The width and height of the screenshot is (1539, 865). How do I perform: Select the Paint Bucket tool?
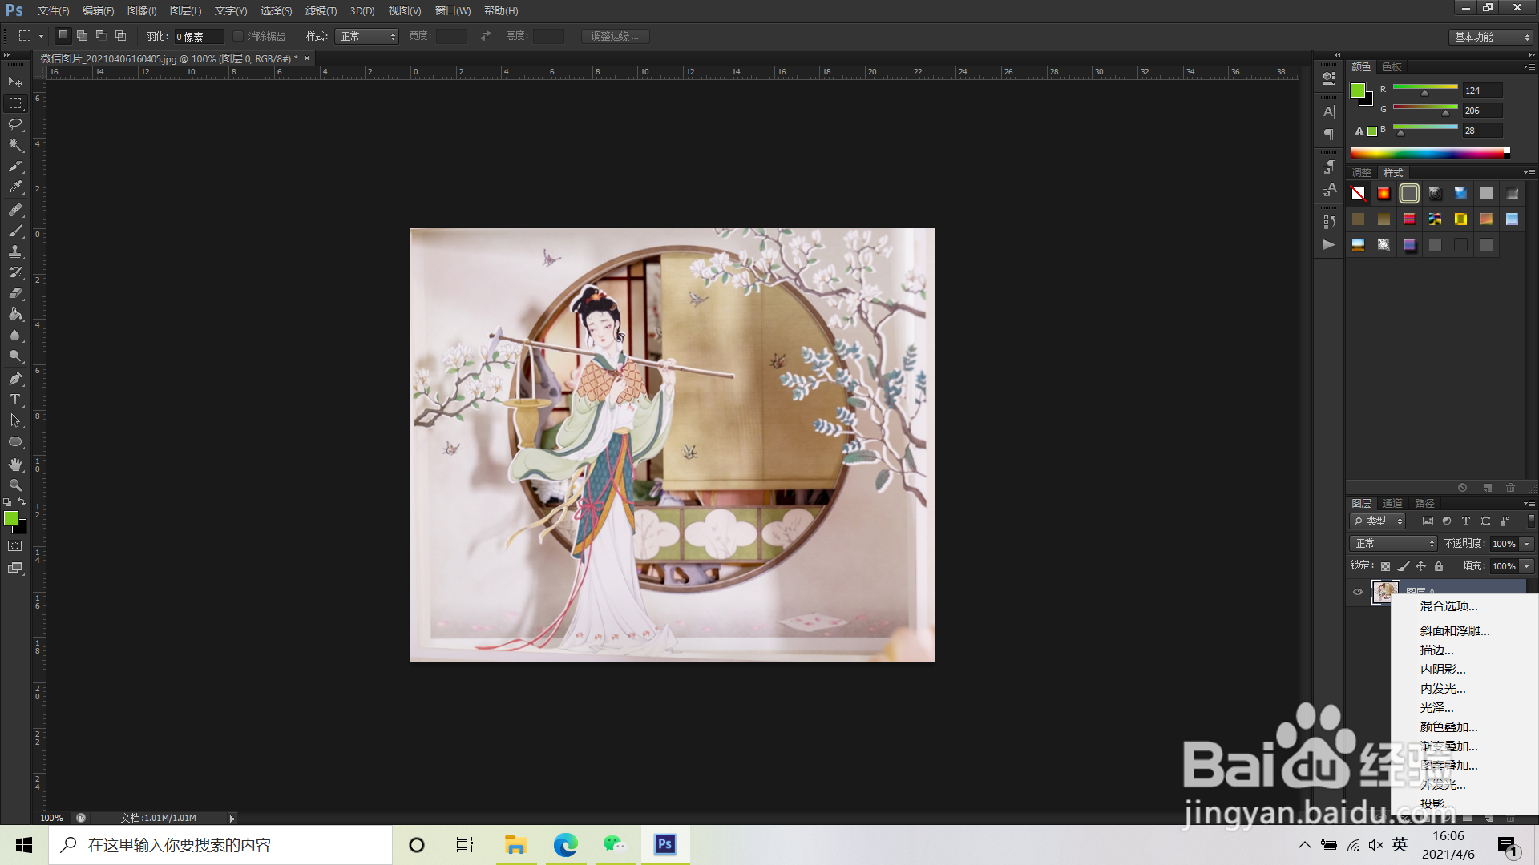tap(15, 314)
